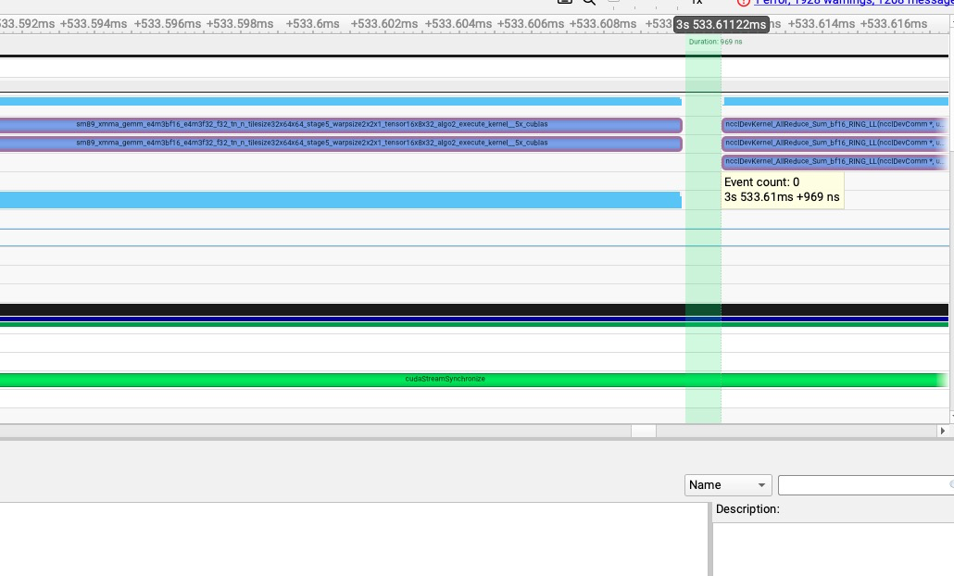Open the errors, warnings and messages link
Image resolution: width=954 pixels, height=576 pixels.
pyautogui.click(x=854, y=3)
